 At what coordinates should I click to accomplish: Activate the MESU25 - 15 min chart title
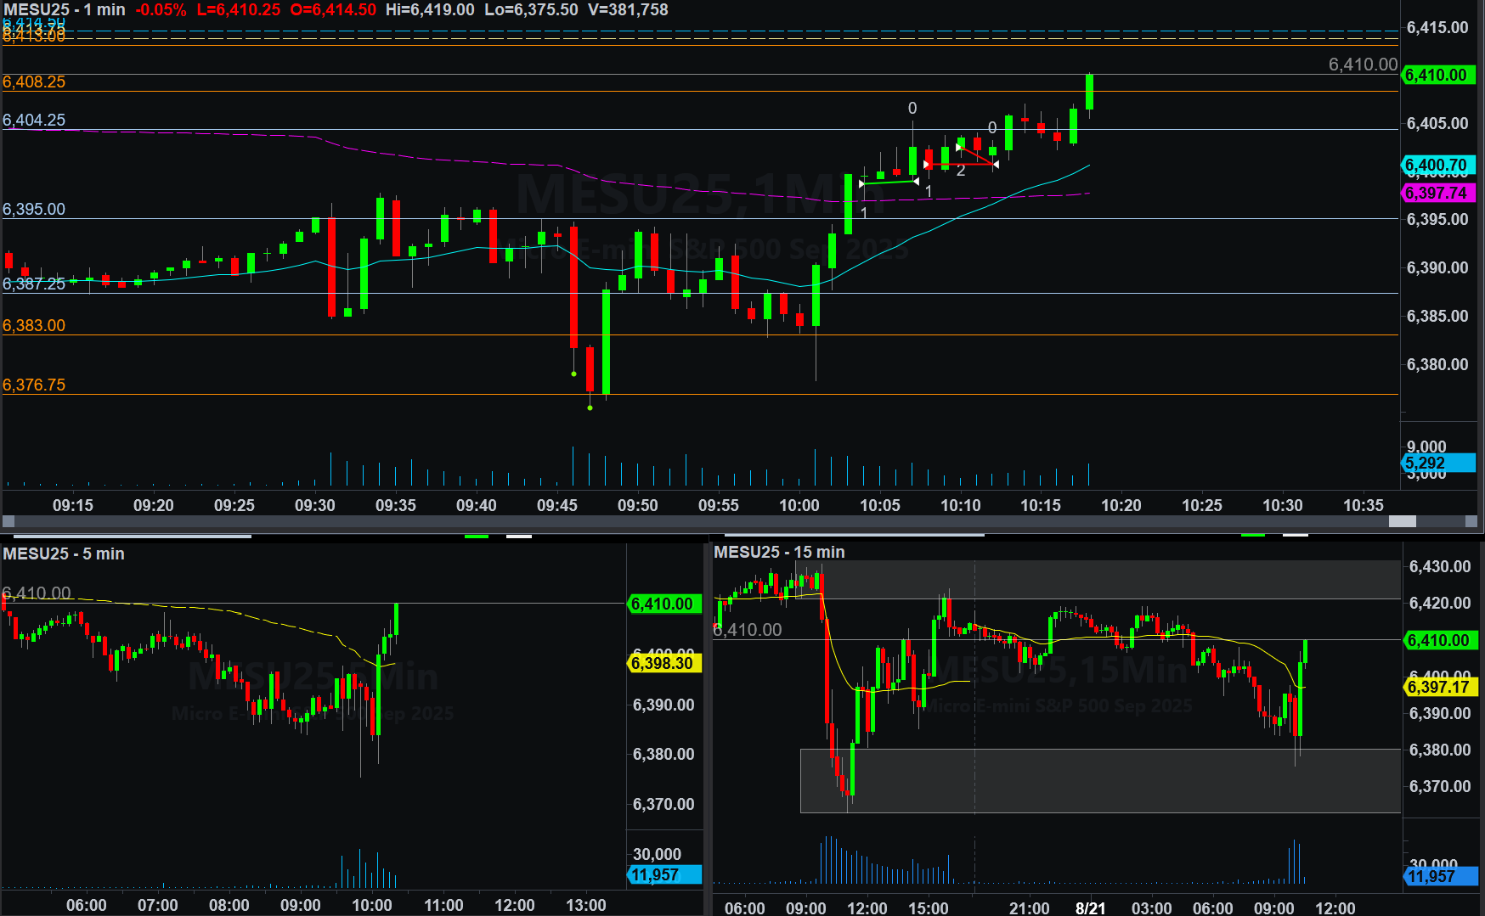click(x=779, y=552)
